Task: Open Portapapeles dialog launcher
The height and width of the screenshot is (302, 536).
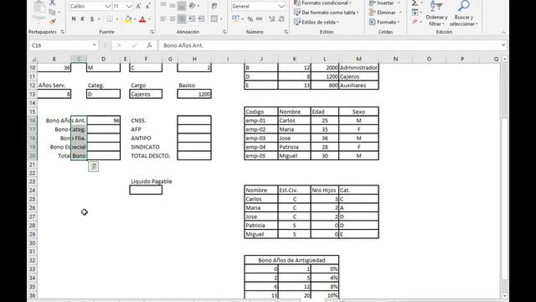Action: pos(62,32)
